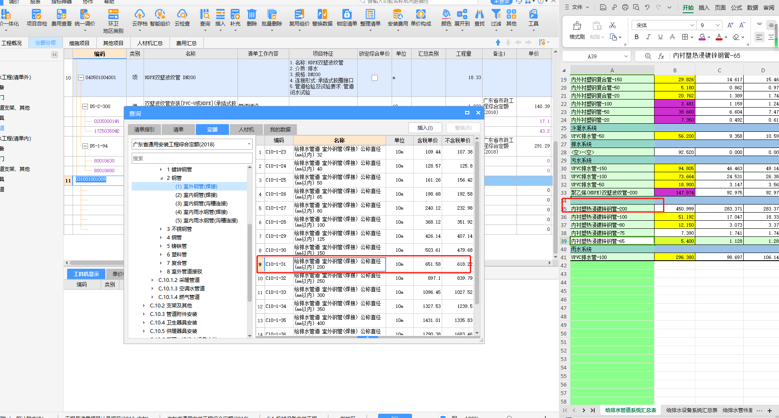Toggle Underline formatting in WPS
The height and width of the screenshot is (418, 779).
click(x=660, y=37)
